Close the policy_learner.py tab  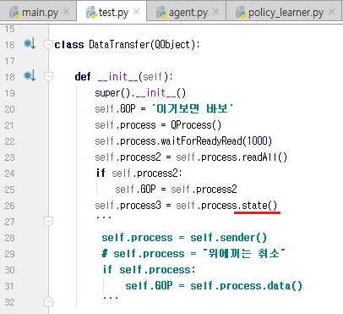tap(332, 12)
